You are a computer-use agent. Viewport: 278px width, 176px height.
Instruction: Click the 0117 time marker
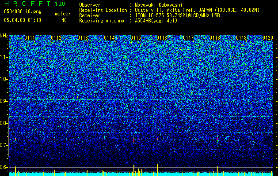coord(188,38)
